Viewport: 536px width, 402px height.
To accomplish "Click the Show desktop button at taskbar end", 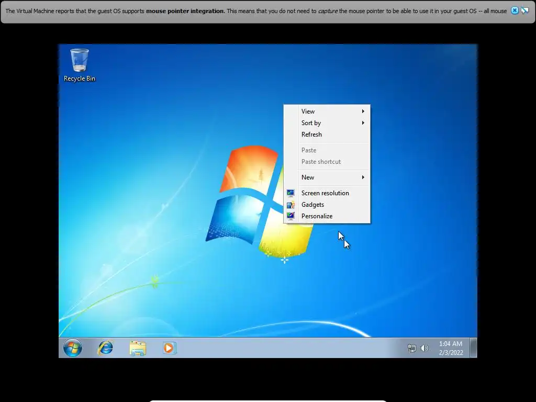I will coord(473,348).
